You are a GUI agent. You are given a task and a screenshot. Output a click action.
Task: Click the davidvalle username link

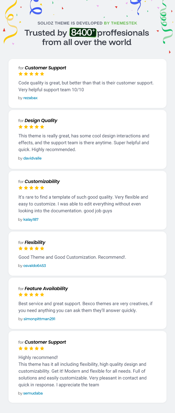(x=32, y=158)
